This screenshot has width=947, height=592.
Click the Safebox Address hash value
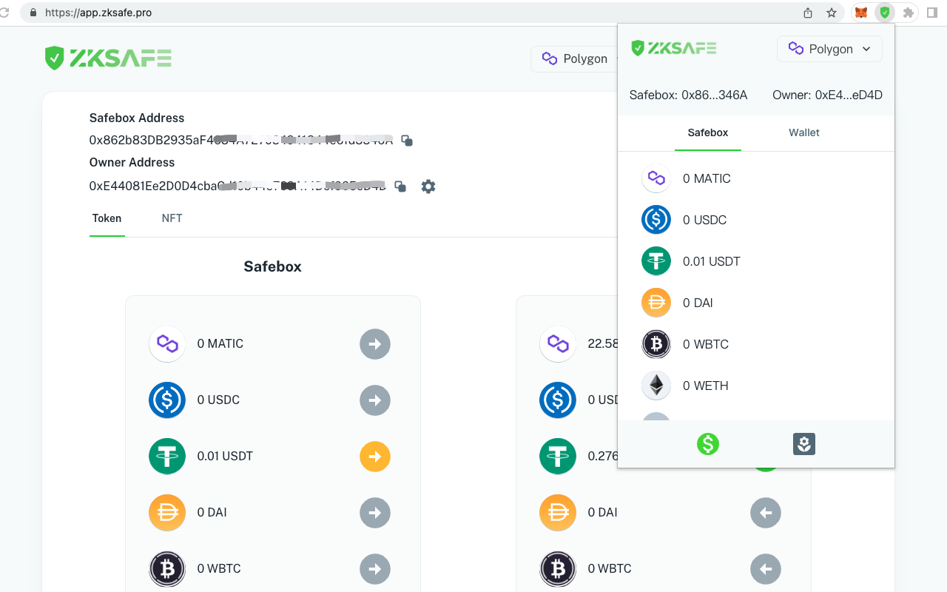241,140
